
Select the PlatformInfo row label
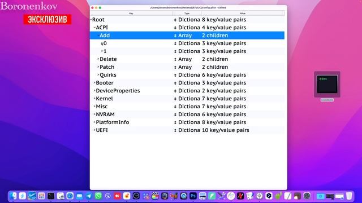point(113,122)
